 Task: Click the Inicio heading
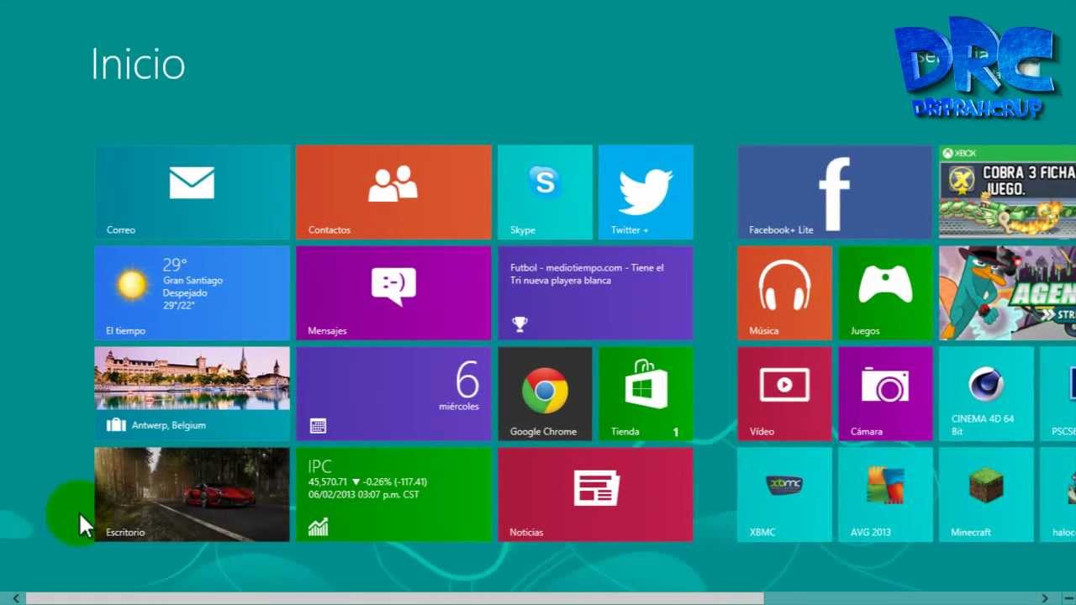138,65
